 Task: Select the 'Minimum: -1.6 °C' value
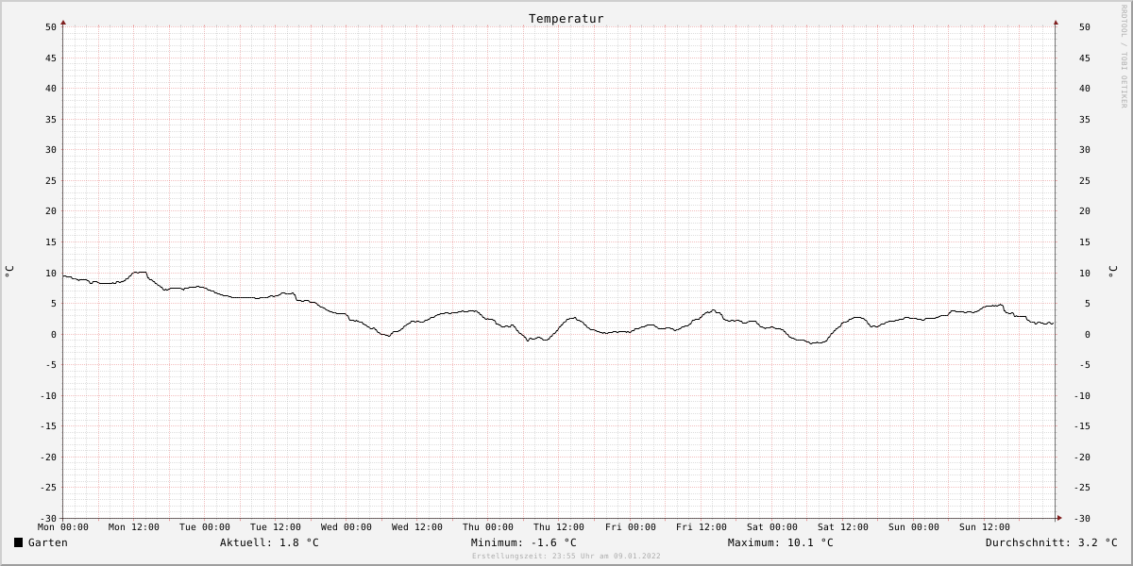coord(524,542)
